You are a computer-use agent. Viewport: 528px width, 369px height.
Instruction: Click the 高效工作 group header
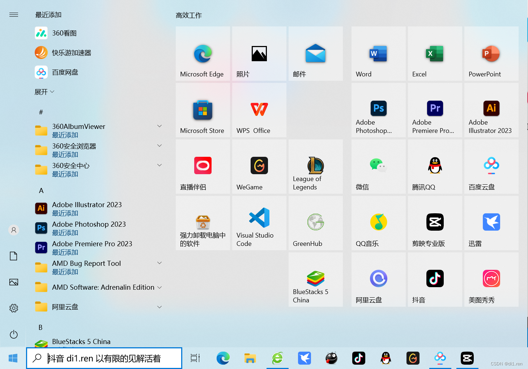[189, 16]
